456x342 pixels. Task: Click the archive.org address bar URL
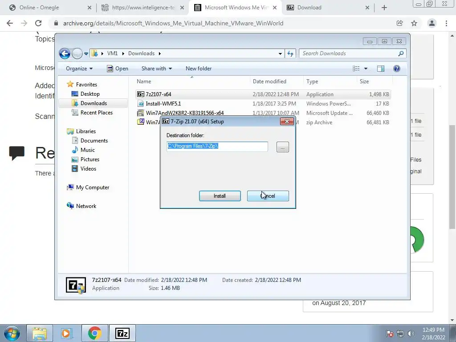click(173, 23)
